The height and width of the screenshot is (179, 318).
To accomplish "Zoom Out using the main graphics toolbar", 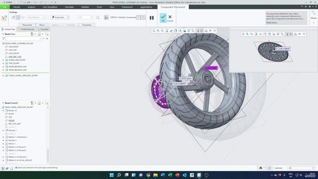I will pyautogui.click(x=162, y=31).
